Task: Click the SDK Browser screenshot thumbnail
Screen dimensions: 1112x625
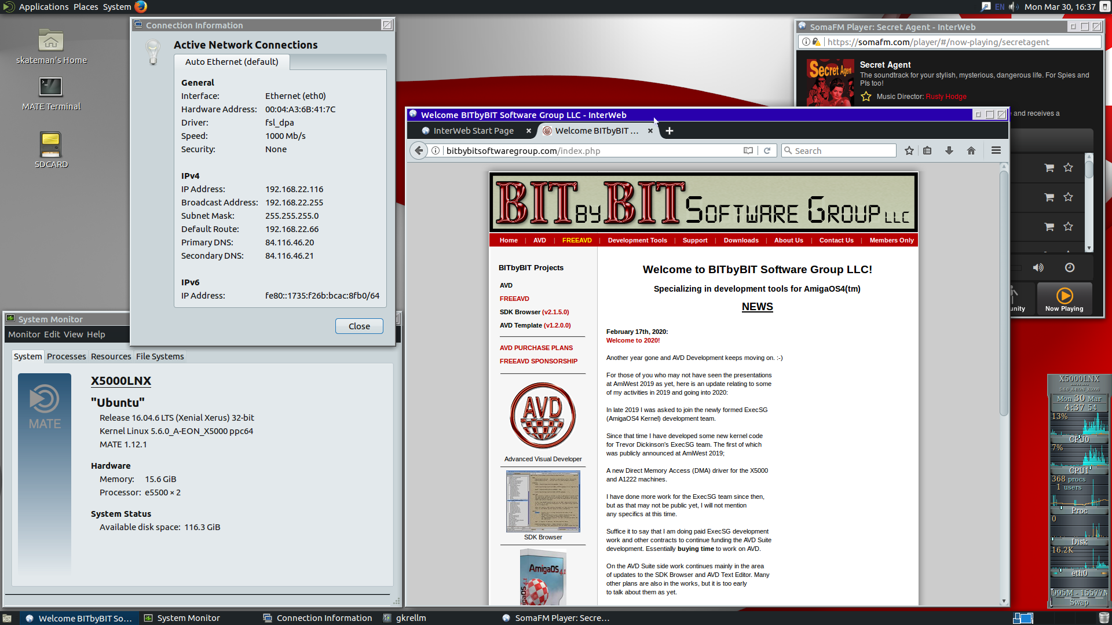Action: (x=543, y=501)
